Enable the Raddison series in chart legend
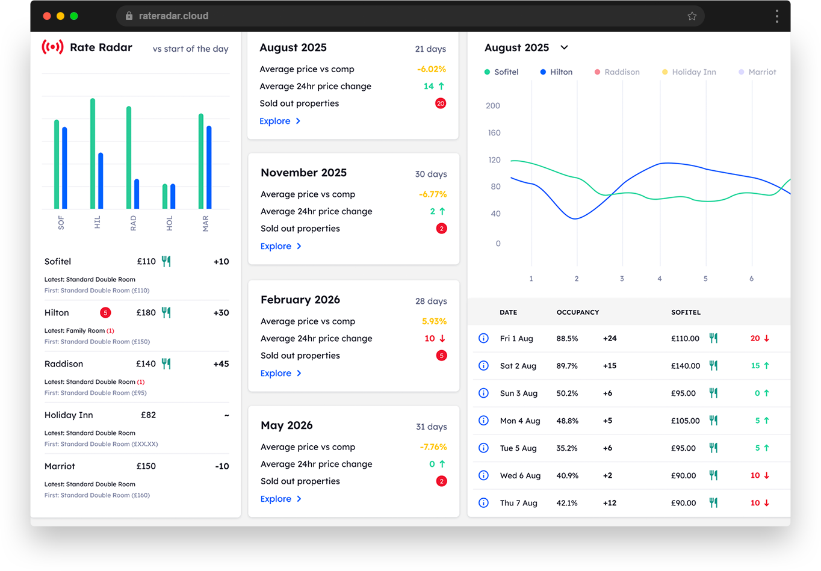Viewport: 821px width, 571px height. point(617,72)
